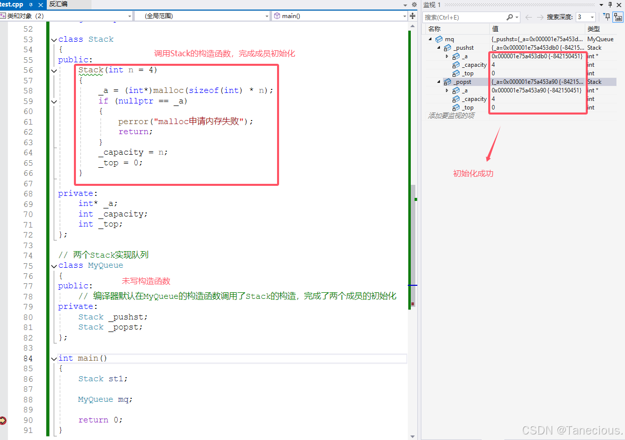Collapse the class MyQueue code block
Screen dimensions: 625x440
tap(54, 266)
